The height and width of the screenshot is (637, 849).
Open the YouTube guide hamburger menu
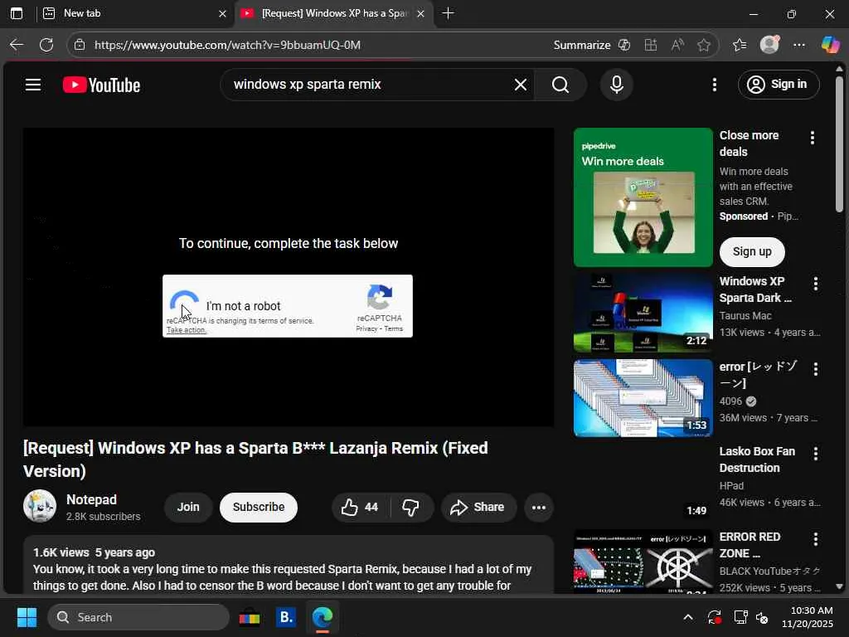pyautogui.click(x=33, y=85)
